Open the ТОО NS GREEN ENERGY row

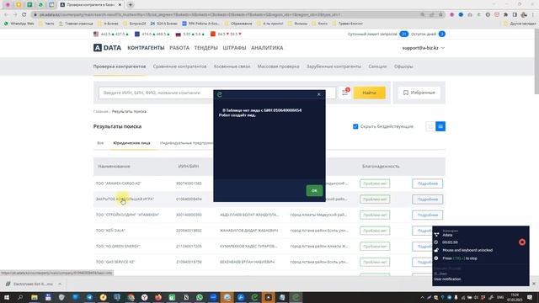tap(269, 247)
